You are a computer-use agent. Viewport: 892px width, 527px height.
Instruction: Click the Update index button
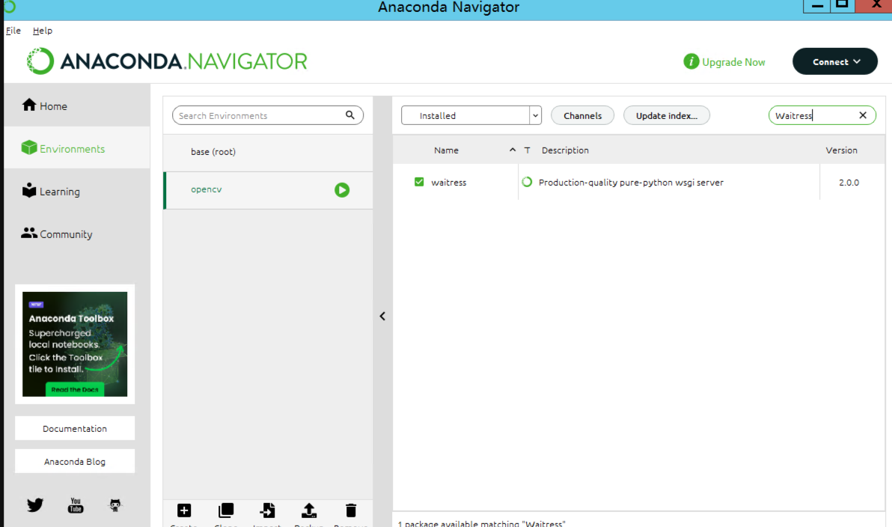(x=667, y=115)
